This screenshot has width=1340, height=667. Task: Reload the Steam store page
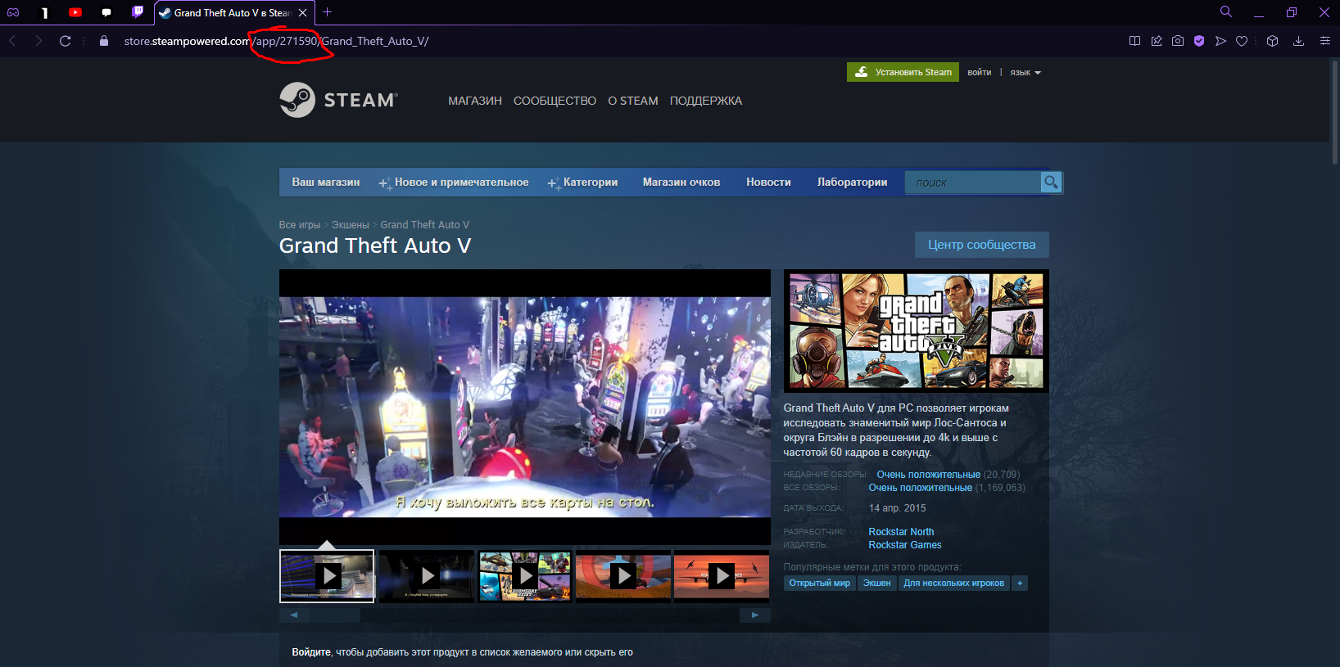click(66, 41)
